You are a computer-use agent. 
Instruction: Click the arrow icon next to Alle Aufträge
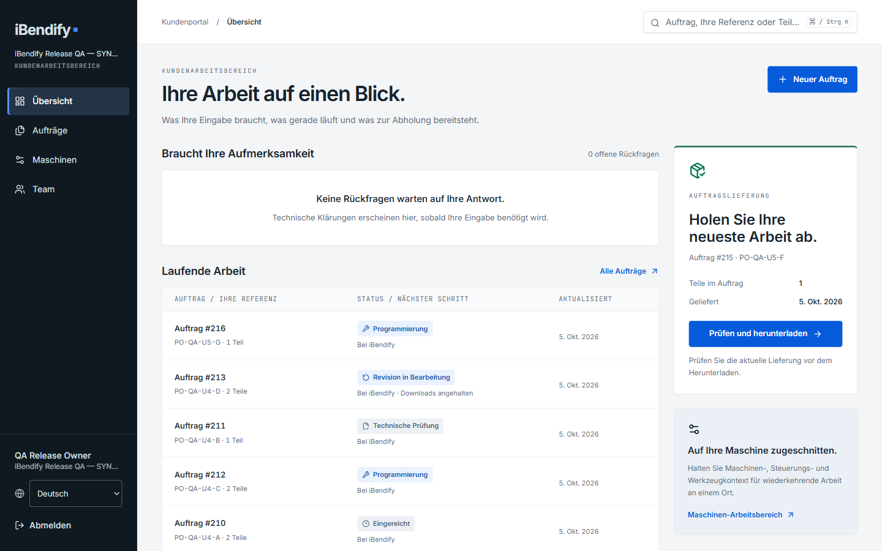(655, 271)
